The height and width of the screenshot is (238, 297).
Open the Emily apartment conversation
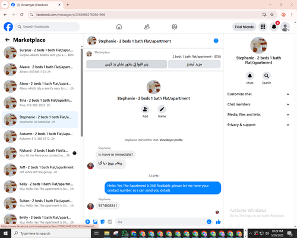[x=40, y=219]
